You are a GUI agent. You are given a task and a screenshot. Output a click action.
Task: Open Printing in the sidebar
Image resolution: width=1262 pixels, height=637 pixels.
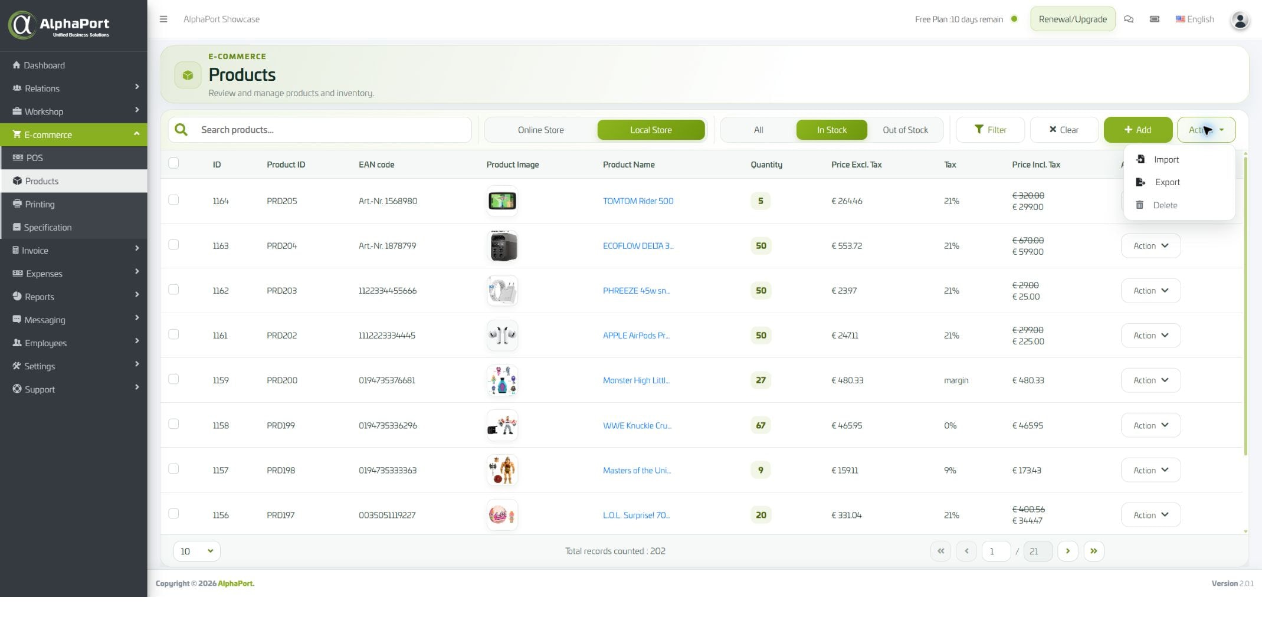pos(74,204)
